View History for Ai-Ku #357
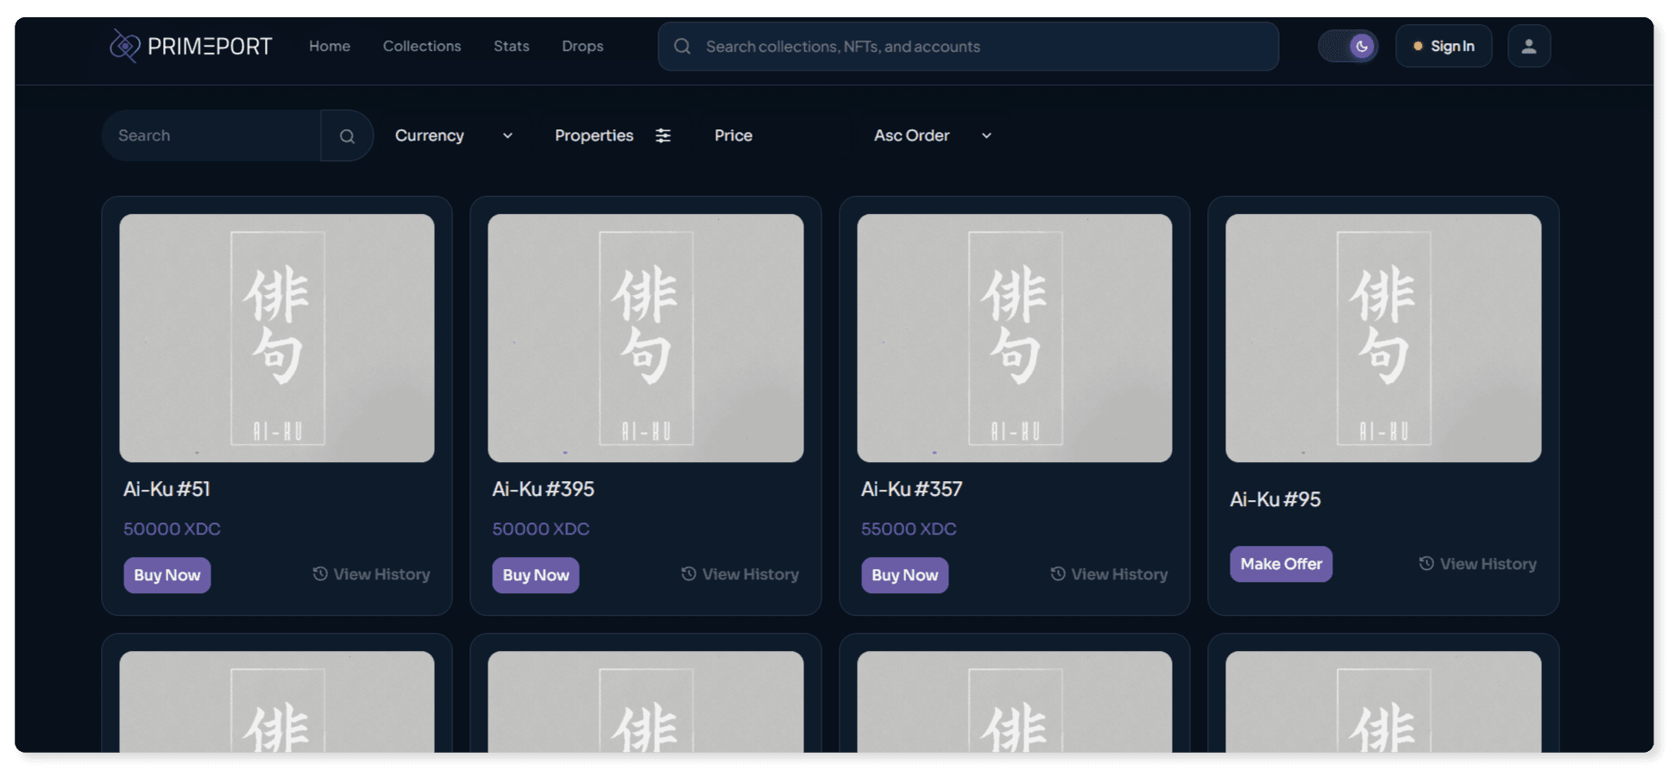Image resolution: width=1668 pixels, height=770 pixels. point(1109,574)
